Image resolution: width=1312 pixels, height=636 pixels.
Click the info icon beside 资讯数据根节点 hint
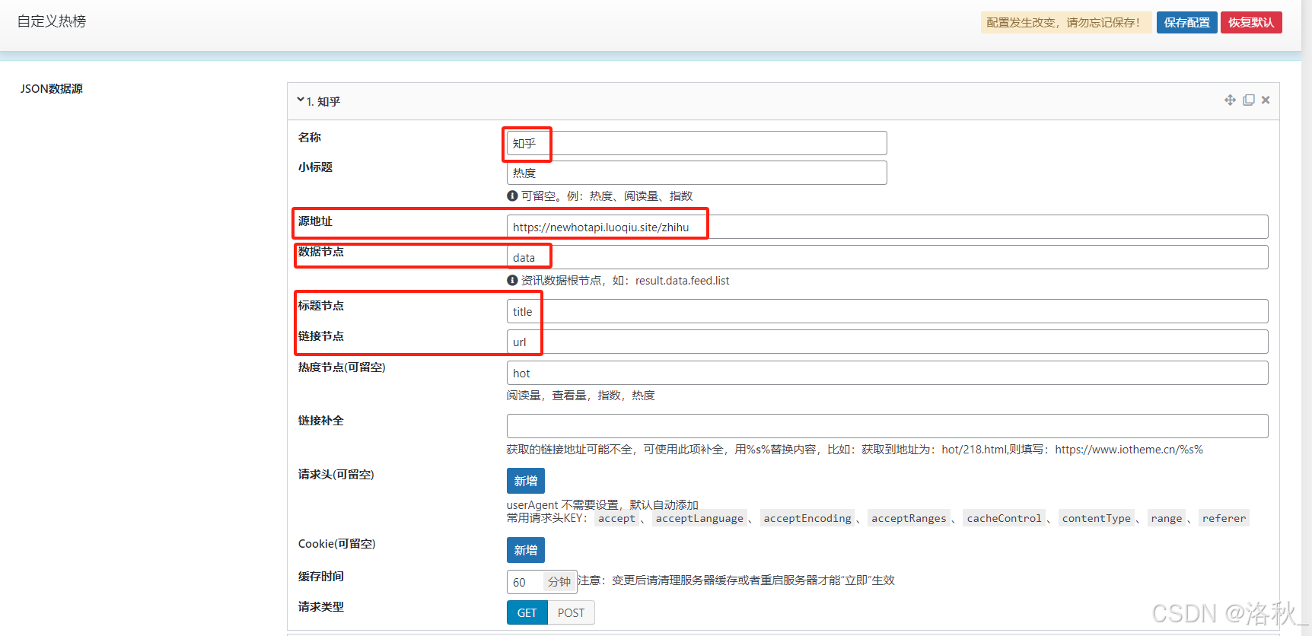[512, 280]
